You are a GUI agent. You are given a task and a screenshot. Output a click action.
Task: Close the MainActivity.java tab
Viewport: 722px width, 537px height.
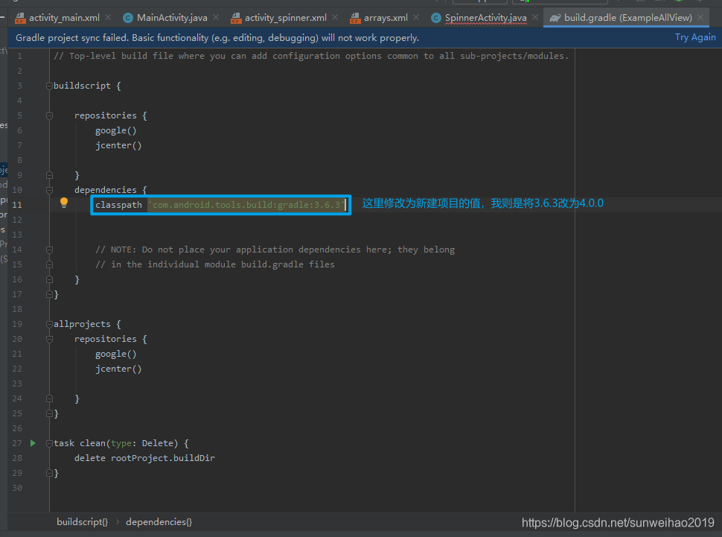click(216, 18)
